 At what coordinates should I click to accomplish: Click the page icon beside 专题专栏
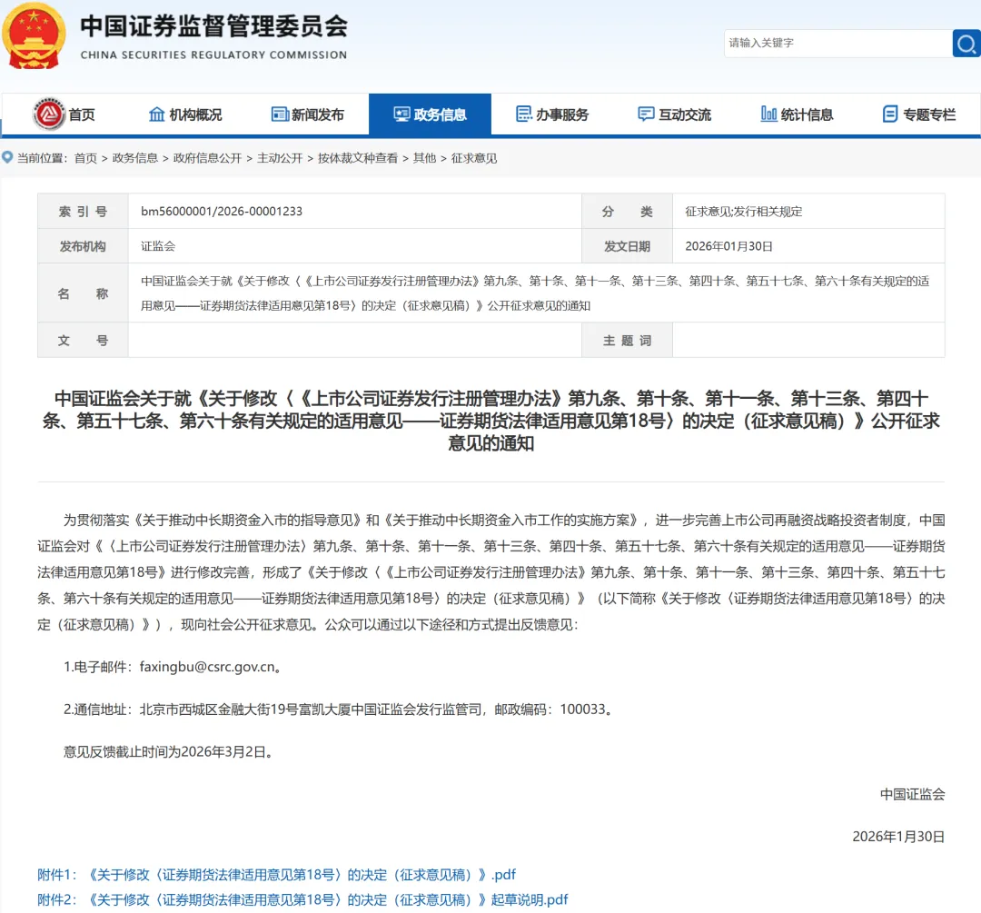[890, 114]
